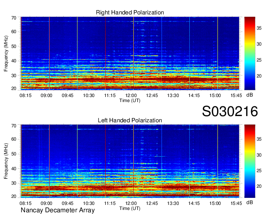Click the Left Handed Polarization title
This screenshot has height=215, width=266.
tap(130, 120)
